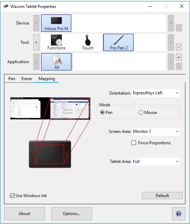Select Pen mode radio button
This screenshot has height=224, width=190.
(x=102, y=113)
